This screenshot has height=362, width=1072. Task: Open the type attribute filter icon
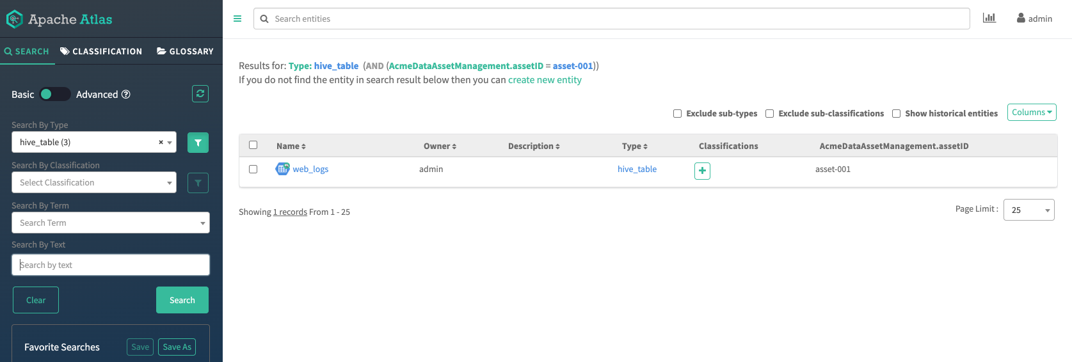pyautogui.click(x=198, y=143)
